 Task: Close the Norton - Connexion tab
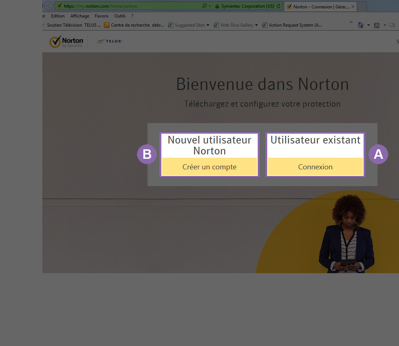tap(353, 7)
